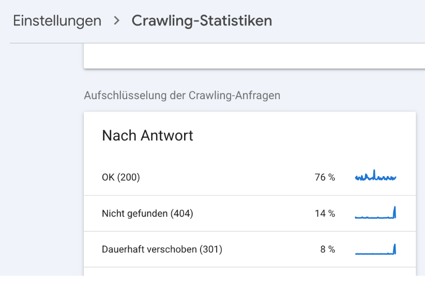Image resolution: width=425 pixels, height=282 pixels.
Task: View the Dauerhaft verschoben (301) sparkline chart
Action: point(376,249)
